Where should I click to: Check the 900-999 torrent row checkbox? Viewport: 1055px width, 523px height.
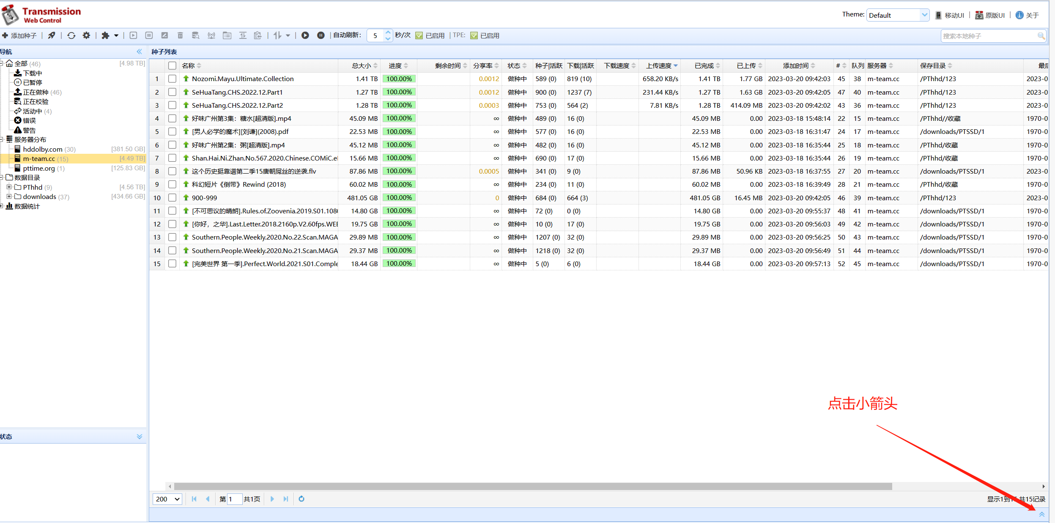pyautogui.click(x=172, y=197)
